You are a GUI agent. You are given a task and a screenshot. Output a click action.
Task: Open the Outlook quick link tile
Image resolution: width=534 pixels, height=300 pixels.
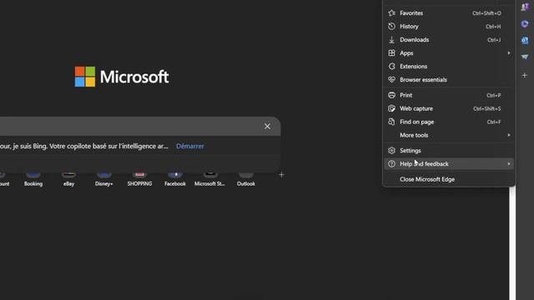click(x=246, y=179)
